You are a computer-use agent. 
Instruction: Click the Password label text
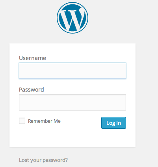[32, 90]
